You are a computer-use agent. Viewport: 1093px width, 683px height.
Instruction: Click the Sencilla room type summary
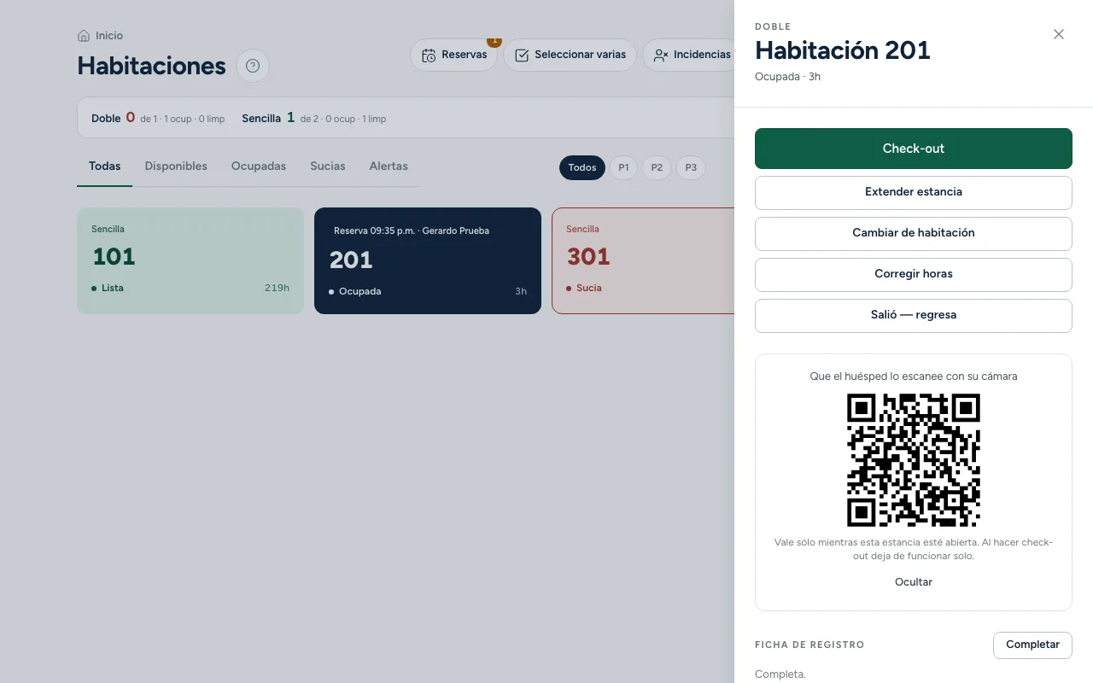click(314, 118)
